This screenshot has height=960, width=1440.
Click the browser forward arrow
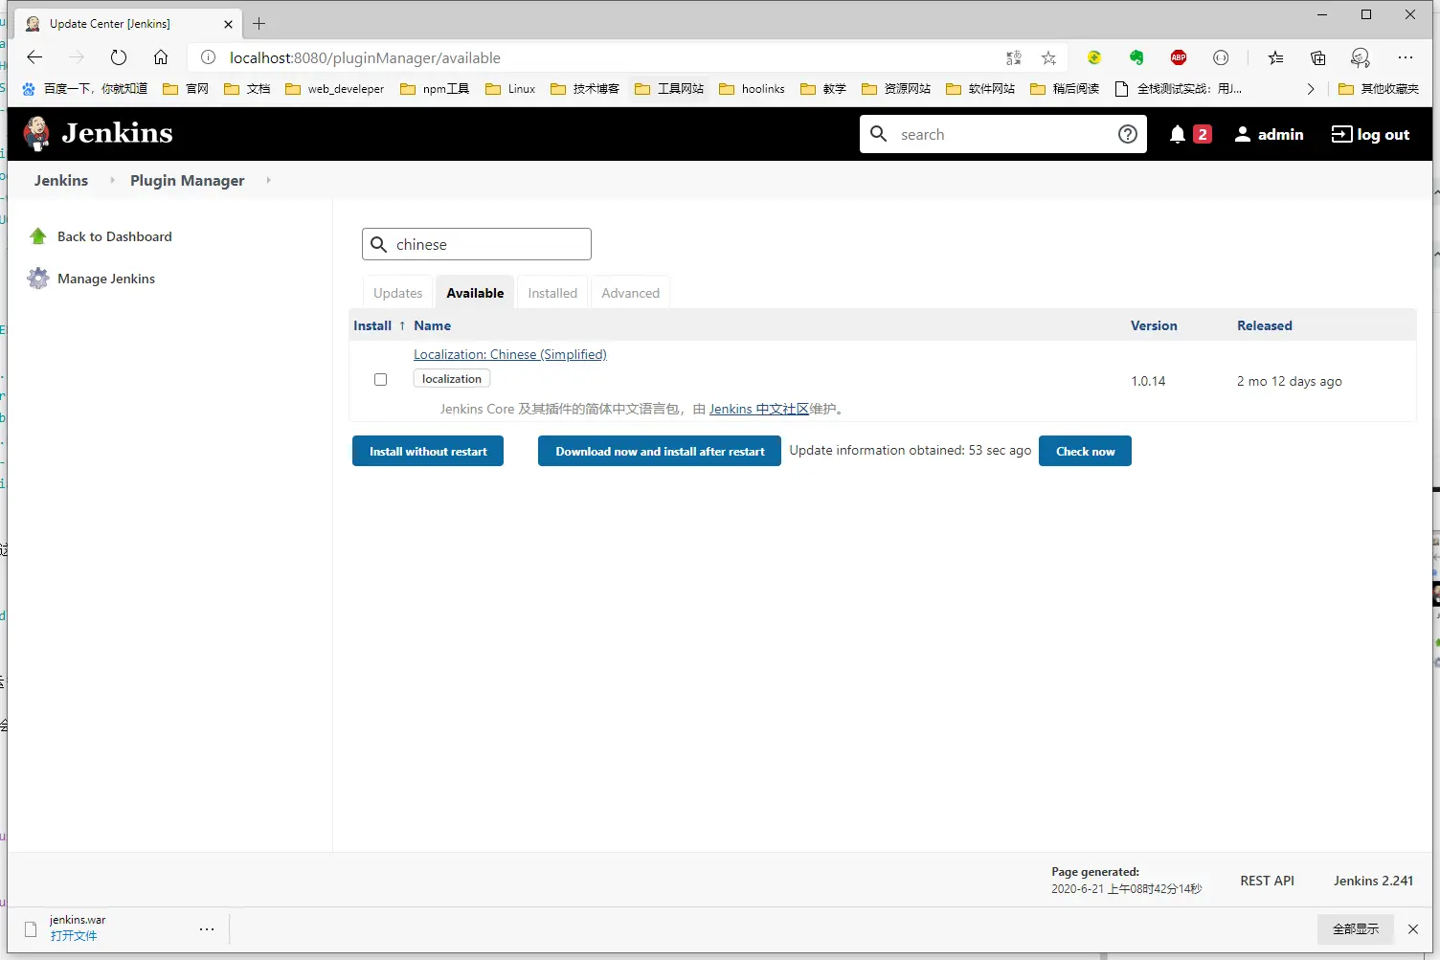click(77, 57)
